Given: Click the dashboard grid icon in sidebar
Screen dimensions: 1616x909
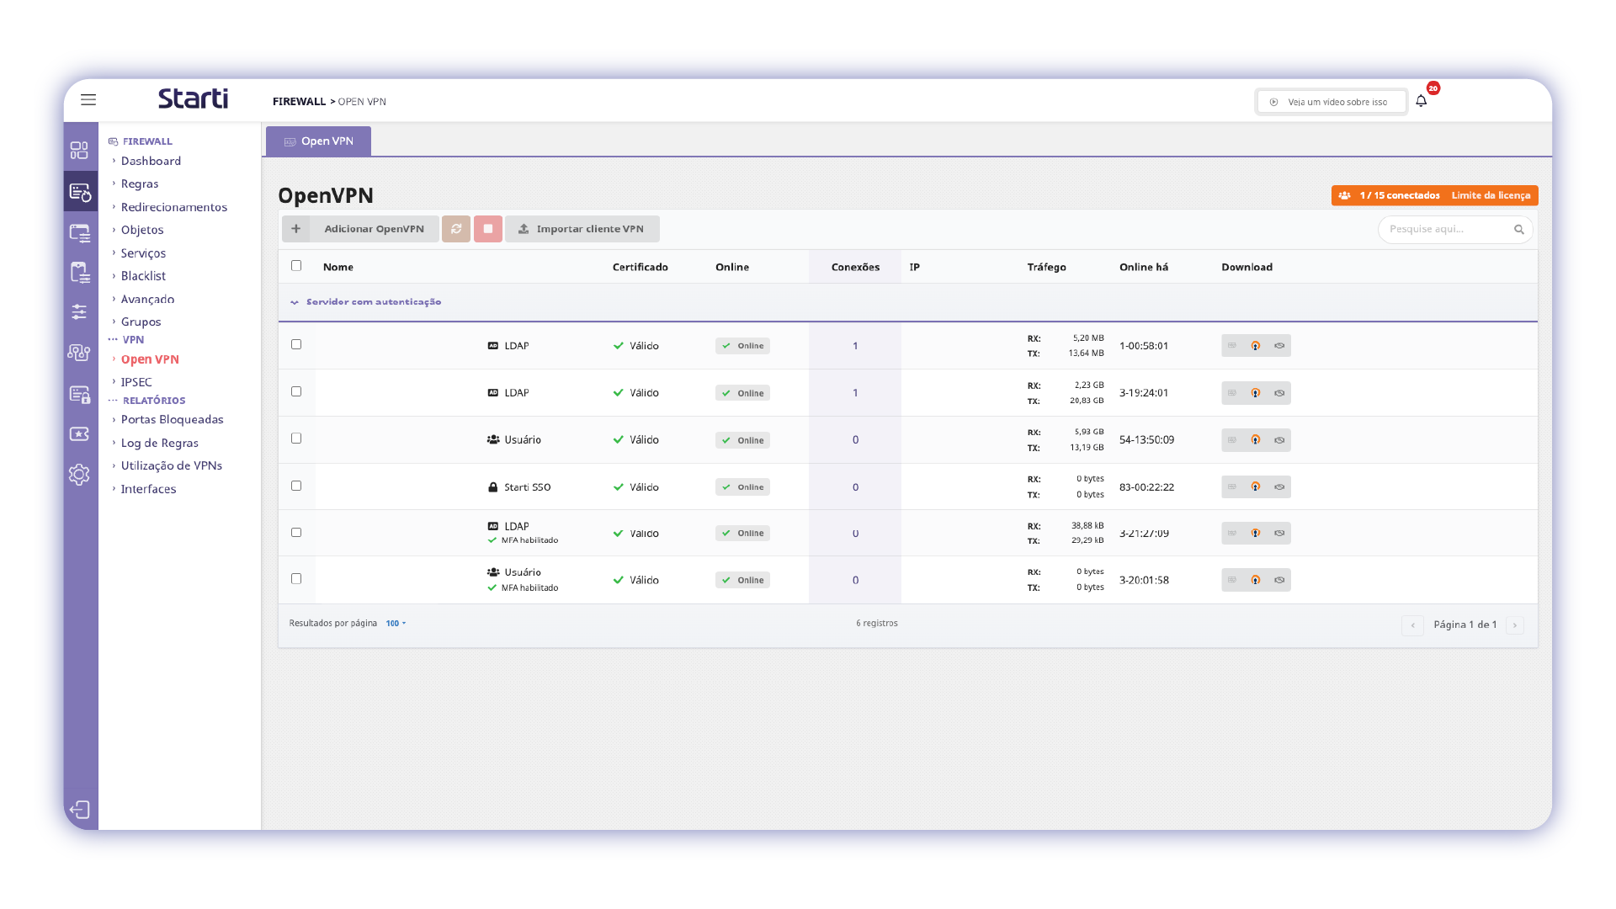Looking at the screenshot, I should (79, 151).
